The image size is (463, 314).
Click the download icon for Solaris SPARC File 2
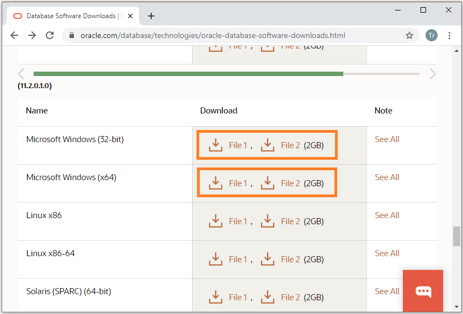tap(268, 297)
